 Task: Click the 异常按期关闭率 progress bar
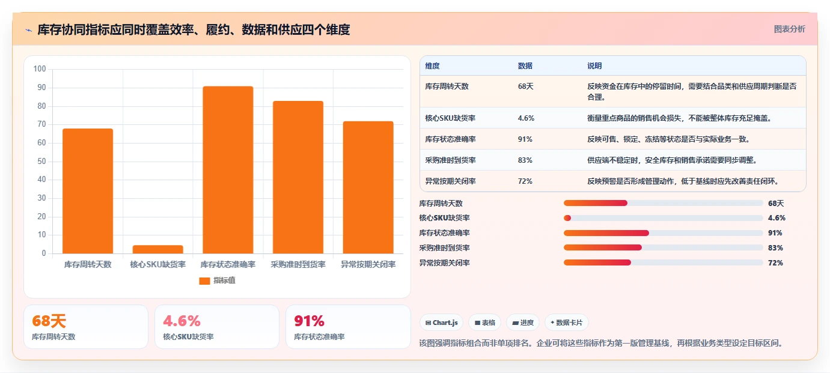pyautogui.click(x=664, y=262)
